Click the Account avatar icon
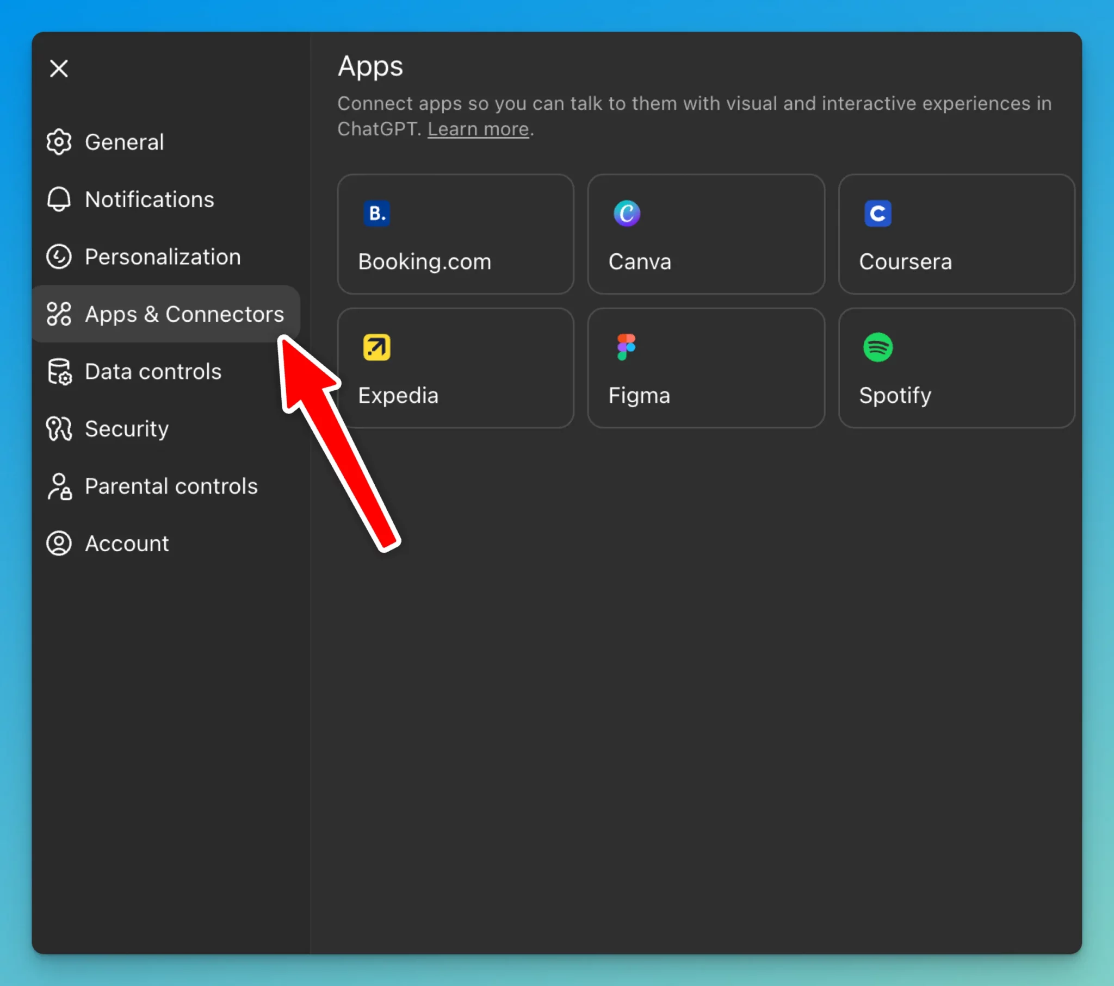Screen dimensions: 1114x986 (59, 543)
